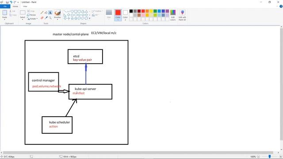Click the 'control manager' text on canvas
283x159 pixels.
43,80
